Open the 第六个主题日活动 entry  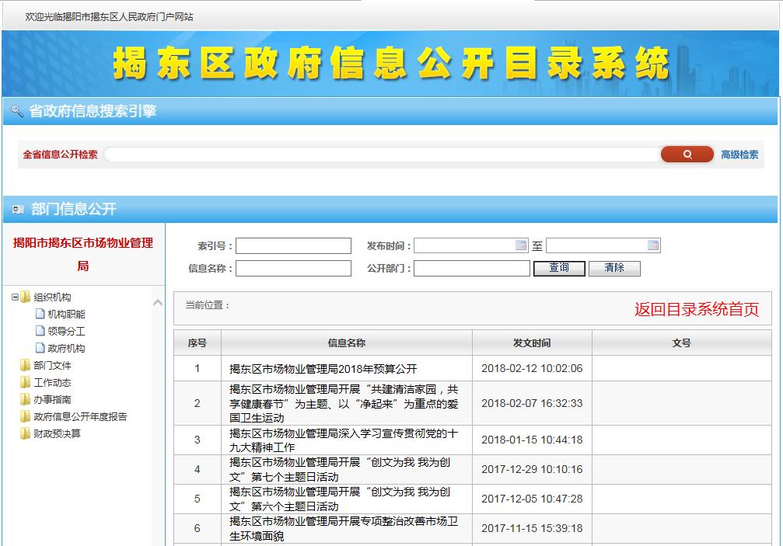340,499
